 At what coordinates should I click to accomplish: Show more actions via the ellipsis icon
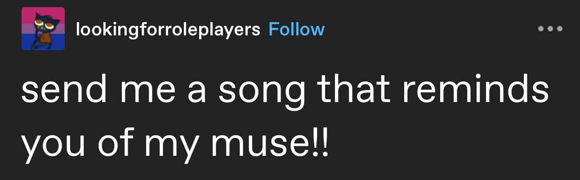[550, 29]
